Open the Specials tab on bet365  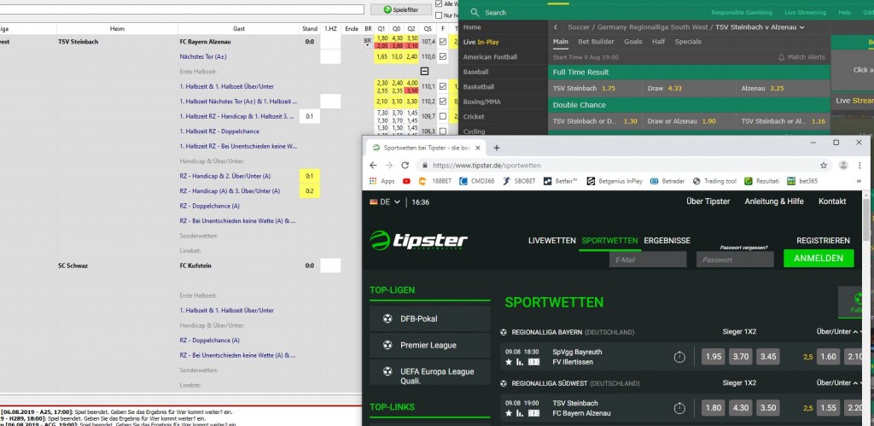(688, 42)
